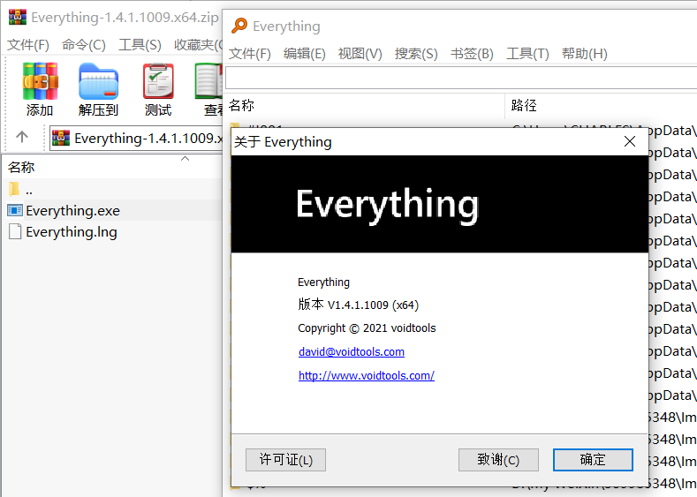
Task: Click Copyright © 2021 voidtools text
Action: point(367,328)
